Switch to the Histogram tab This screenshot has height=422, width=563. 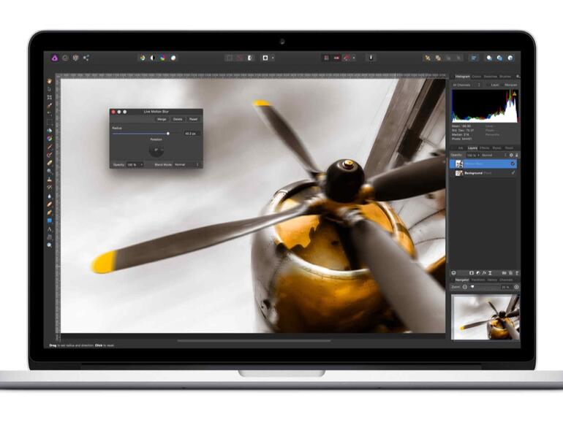pyautogui.click(x=462, y=77)
